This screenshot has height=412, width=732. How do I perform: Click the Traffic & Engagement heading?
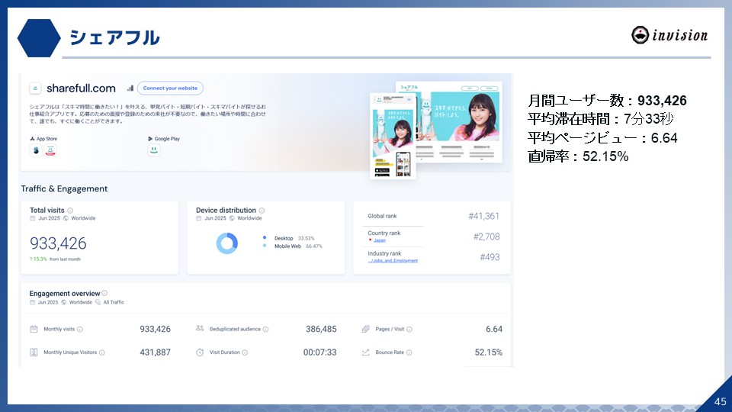tap(64, 188)
